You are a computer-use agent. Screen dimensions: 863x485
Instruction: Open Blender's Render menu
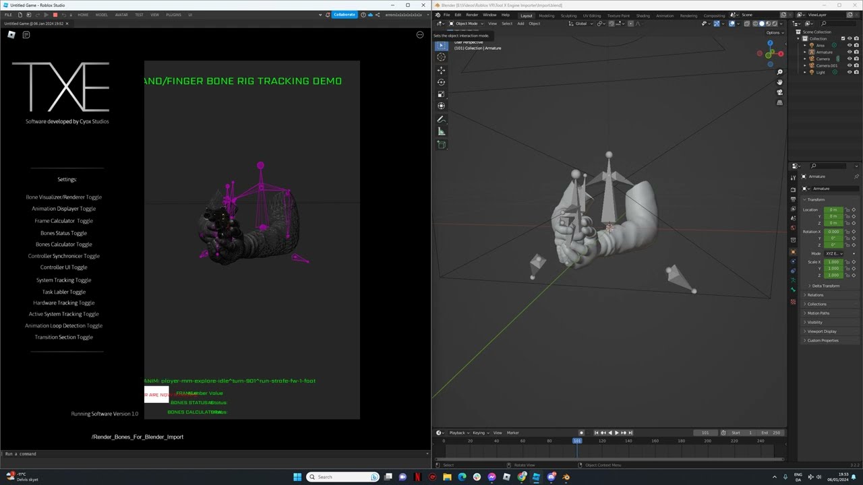[x=472, y=15]
